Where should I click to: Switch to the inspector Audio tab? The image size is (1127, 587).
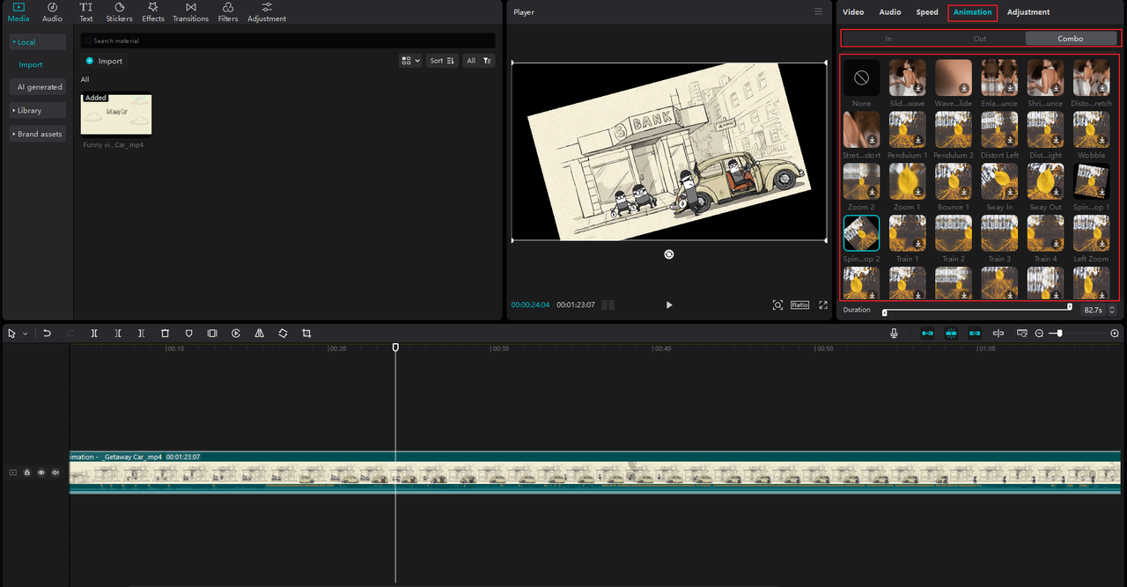point(890,12)
